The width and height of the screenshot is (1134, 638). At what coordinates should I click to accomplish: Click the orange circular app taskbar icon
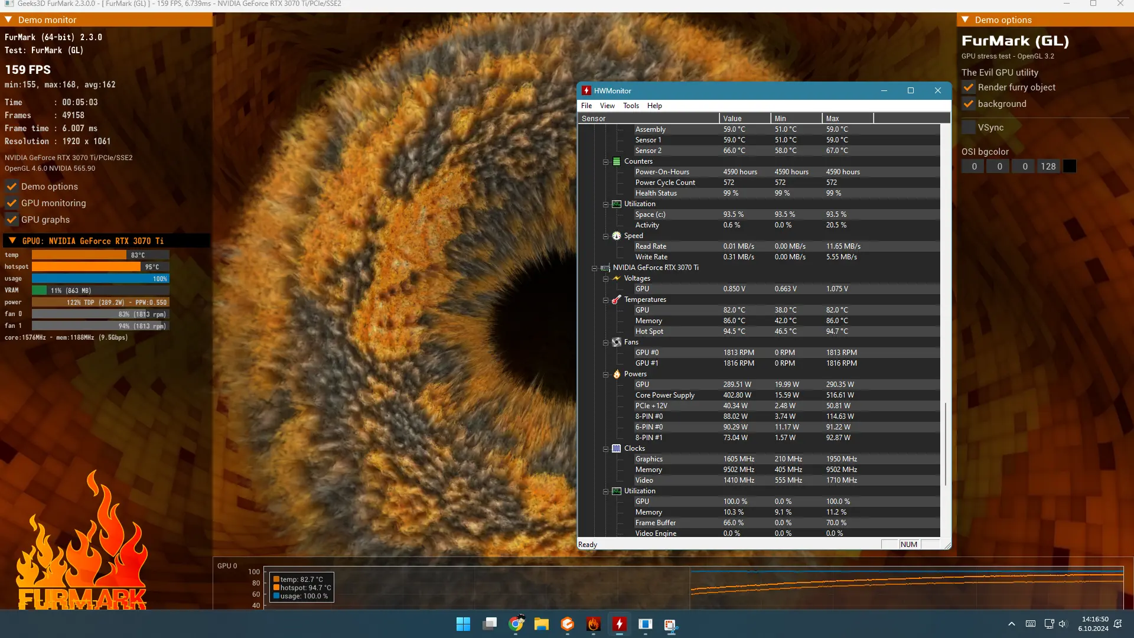(x=568, y=624)
